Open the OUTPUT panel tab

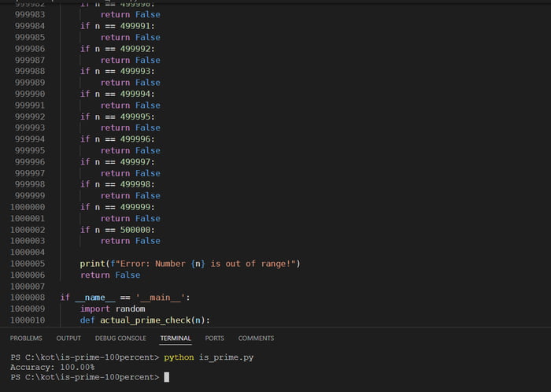coord(68,338)
